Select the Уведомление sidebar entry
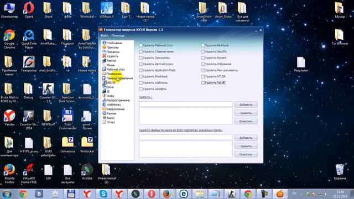Screen dimensions: 354x199 point(113,109)
